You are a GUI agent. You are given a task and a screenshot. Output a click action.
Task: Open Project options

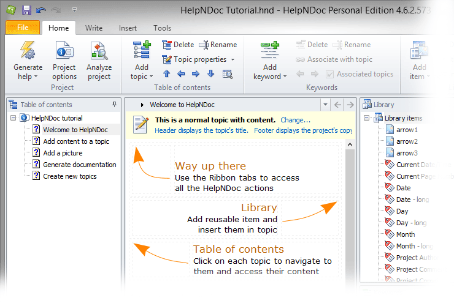[x=64, y=61]
